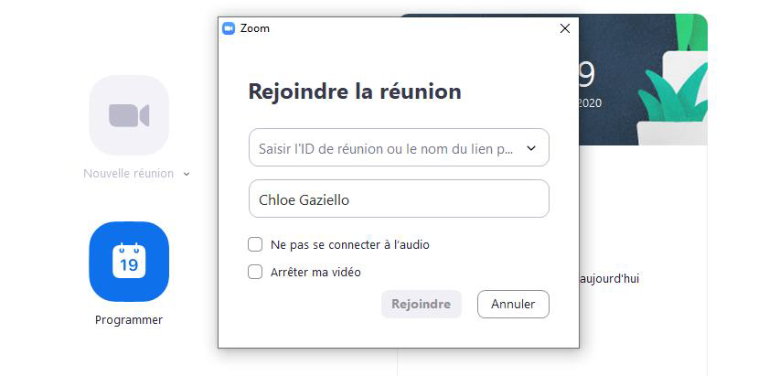Tick the Arrêter ma vidéo checkbox
Screen dimensions: 758x376
[x=256, y=272]
